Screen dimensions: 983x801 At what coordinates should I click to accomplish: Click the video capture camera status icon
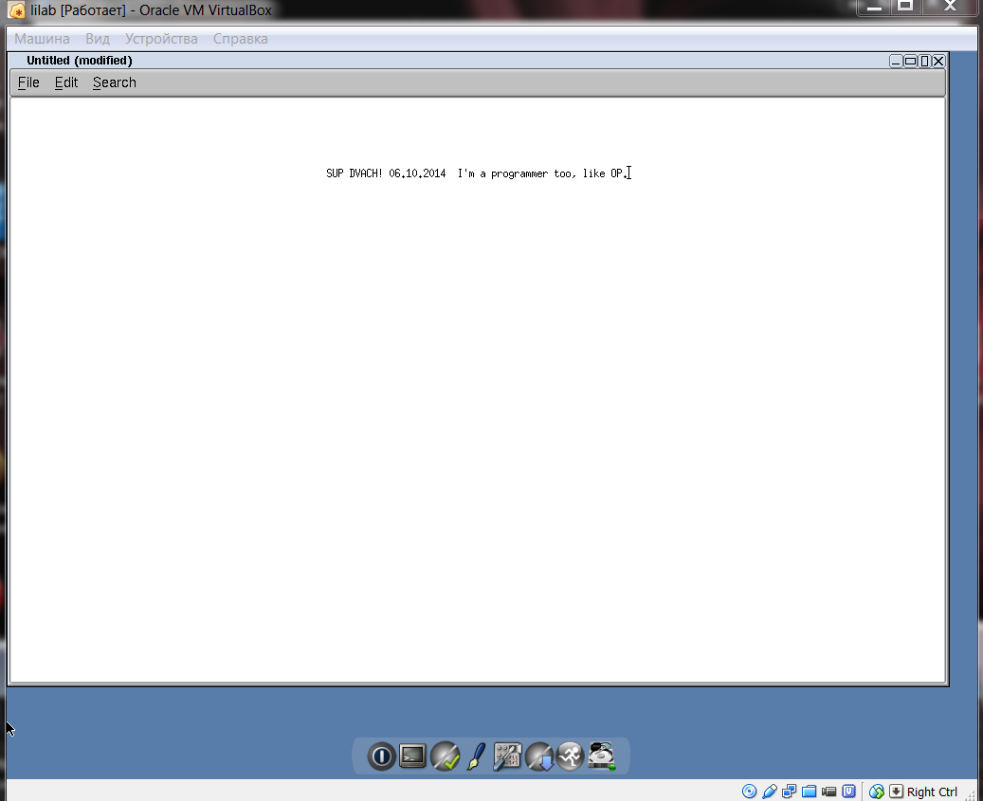point(828,792)
